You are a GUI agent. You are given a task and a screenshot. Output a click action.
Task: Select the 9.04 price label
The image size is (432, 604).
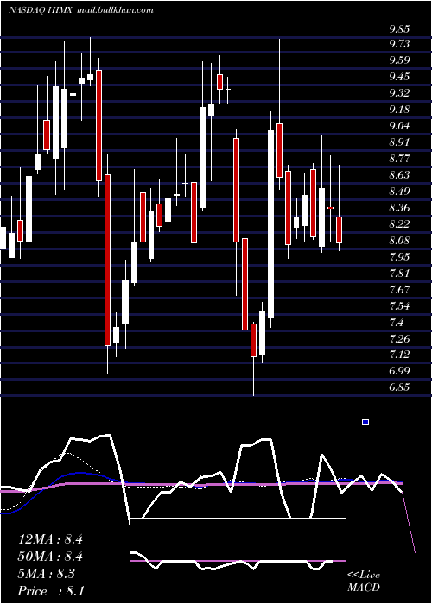tap(399, 126)
